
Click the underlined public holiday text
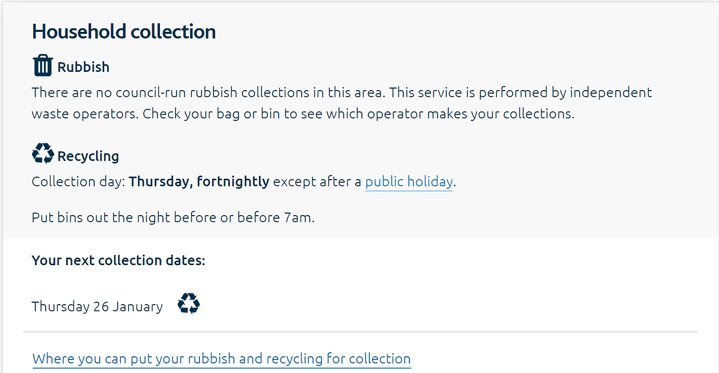coord(408,181)
